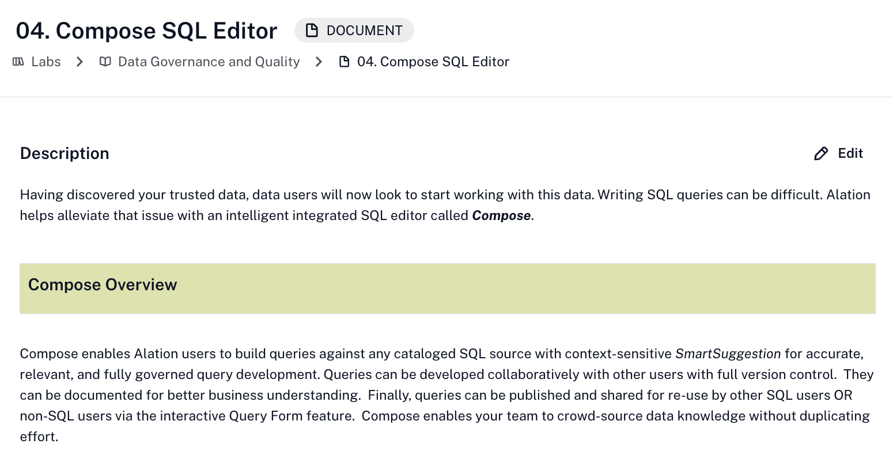The image size is (893, 470).
Task: Click the Compose Overview heading text
Action: (x=103, y=285)
